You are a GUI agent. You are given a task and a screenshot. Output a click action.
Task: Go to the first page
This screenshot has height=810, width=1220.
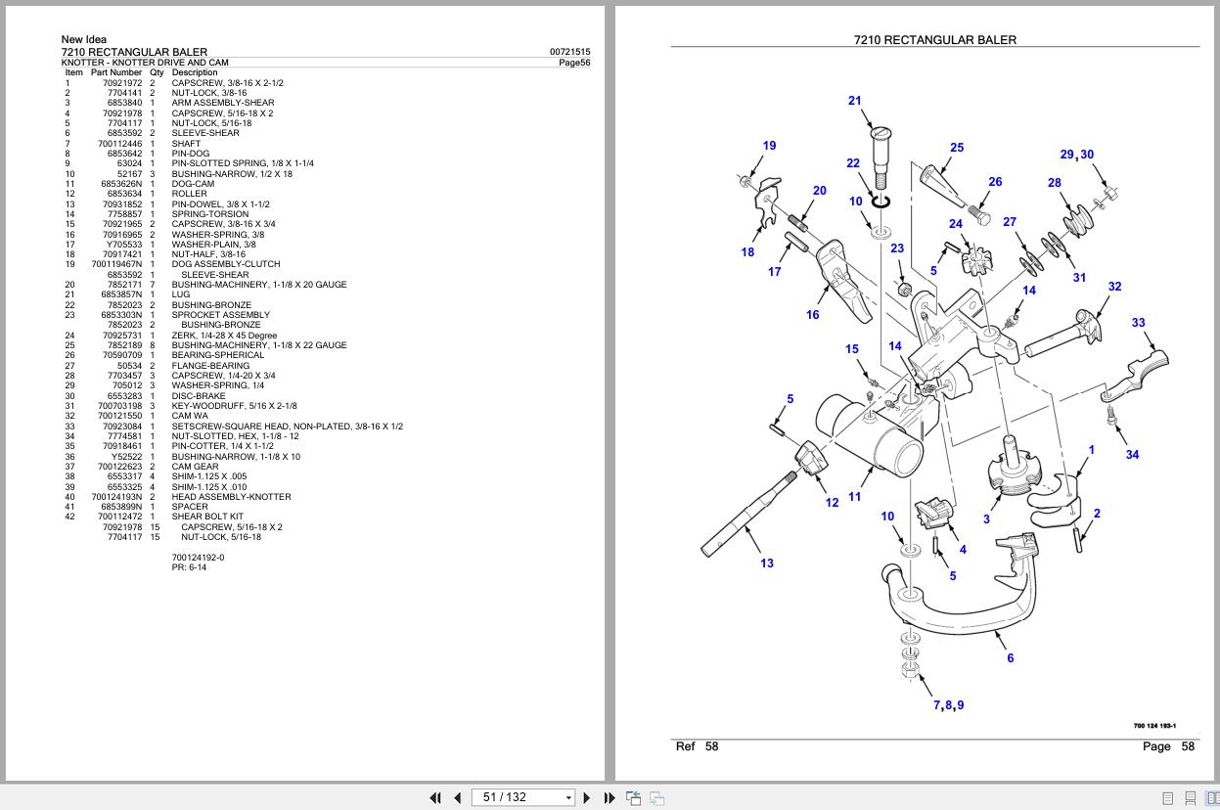pyautogui.click(x=435, y=798)
